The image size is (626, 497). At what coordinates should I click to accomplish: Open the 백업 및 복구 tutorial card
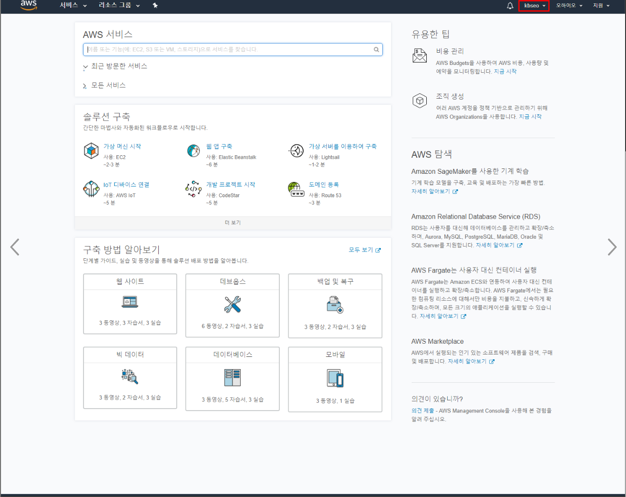click(x=335, y=306)
